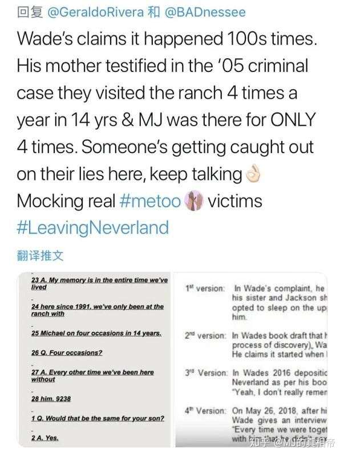344x457 pixels.
Task: Click '1 Q. Would that be the same' line
Action: (98, 418)
